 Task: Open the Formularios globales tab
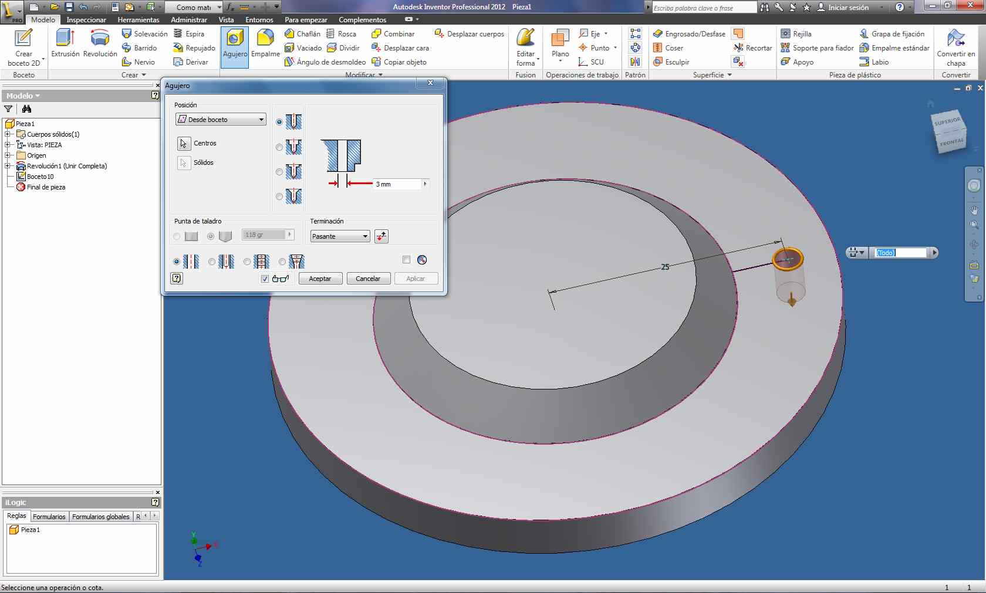pos(101,516)
